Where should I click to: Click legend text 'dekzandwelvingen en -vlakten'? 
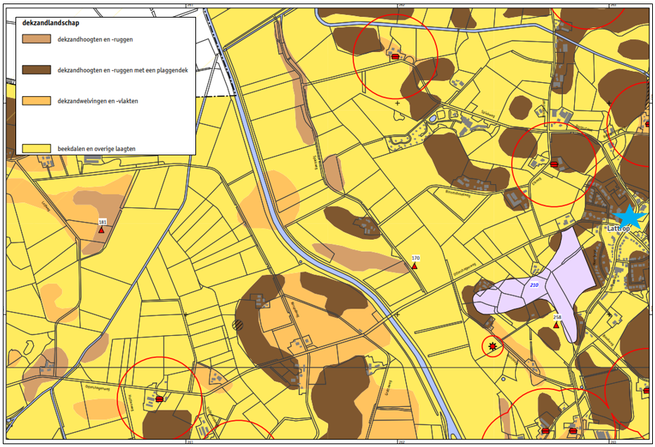[x=98, y=101]
